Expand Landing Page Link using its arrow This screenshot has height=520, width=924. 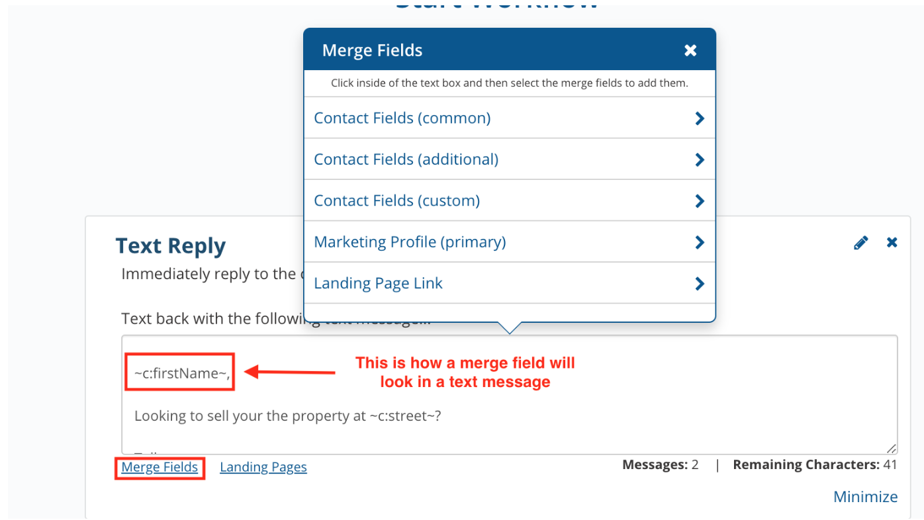coord(700,284)
